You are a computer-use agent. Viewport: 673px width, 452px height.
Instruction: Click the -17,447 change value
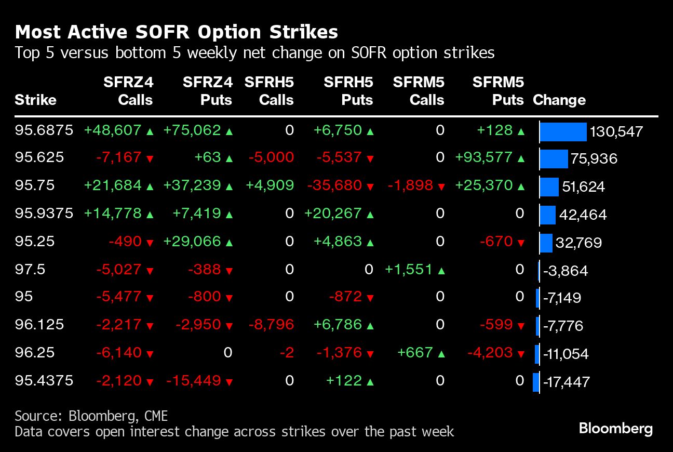567,382
